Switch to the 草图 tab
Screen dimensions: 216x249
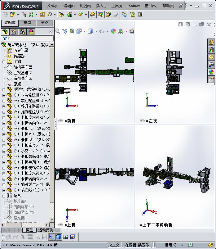click(x=45, y=23)
